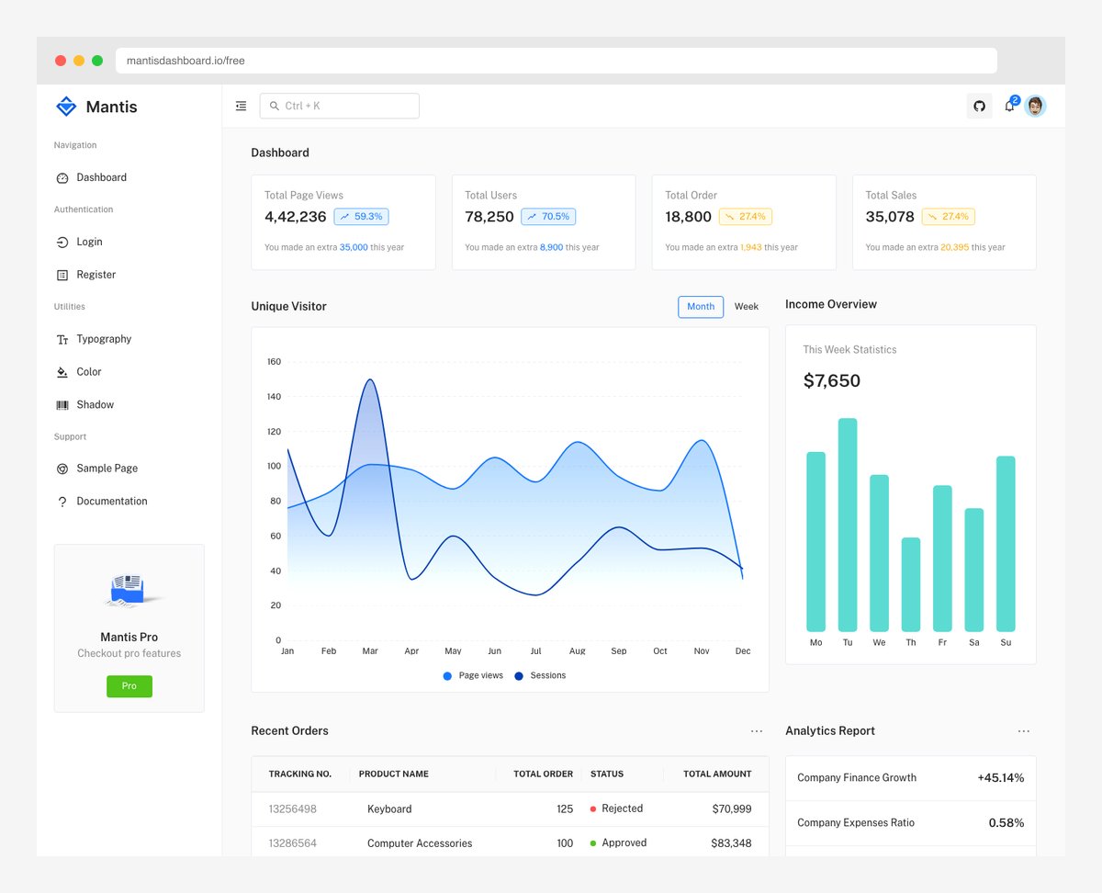Open the GitHub icon in the header

click(x=979, y=106)
